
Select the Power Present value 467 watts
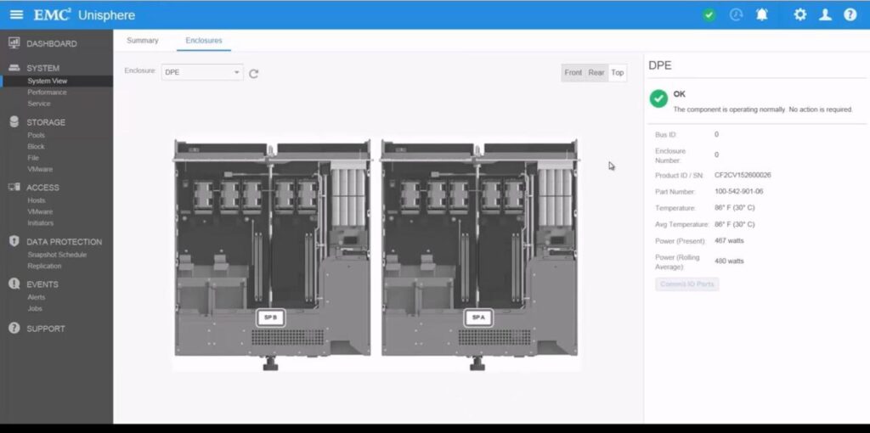pyautogui.click(x=729, y=240)
